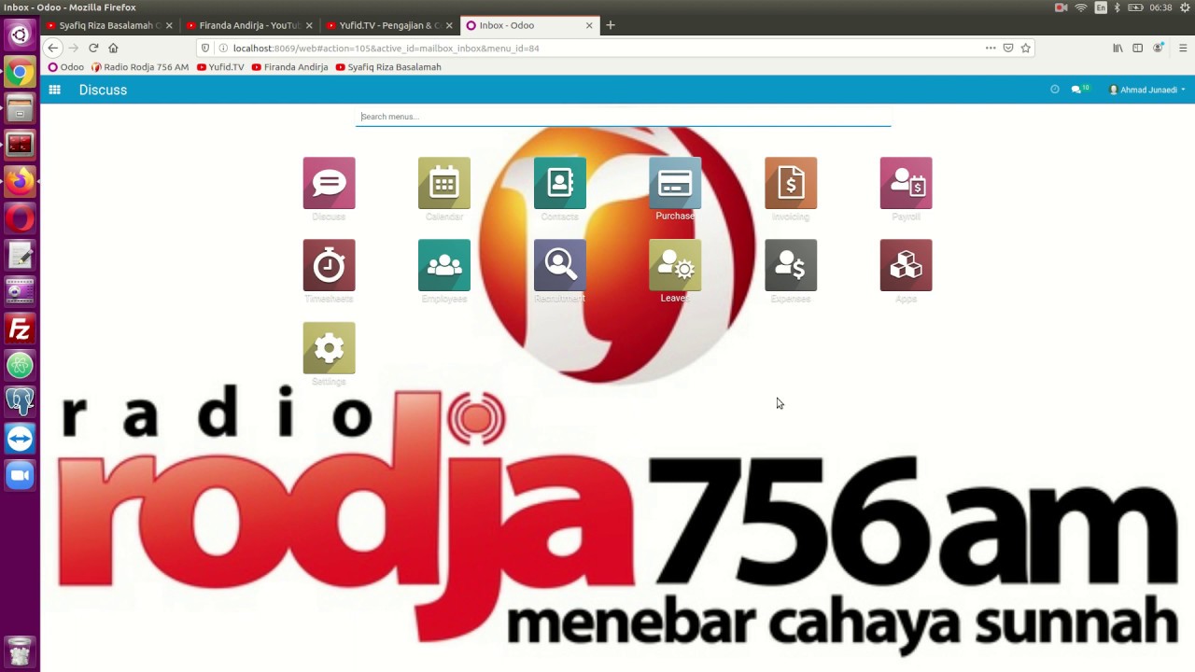Open the Invoicing app icon
1195x672 pixels.
(x=791, y=183)
